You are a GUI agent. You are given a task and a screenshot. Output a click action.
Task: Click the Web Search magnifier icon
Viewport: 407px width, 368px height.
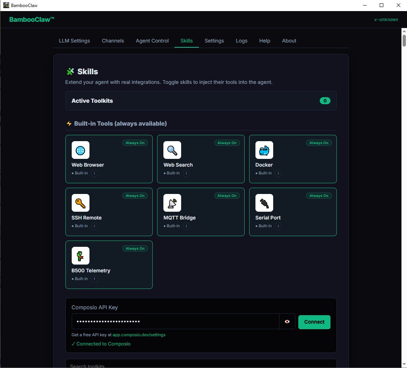click(x=172, y=150)
